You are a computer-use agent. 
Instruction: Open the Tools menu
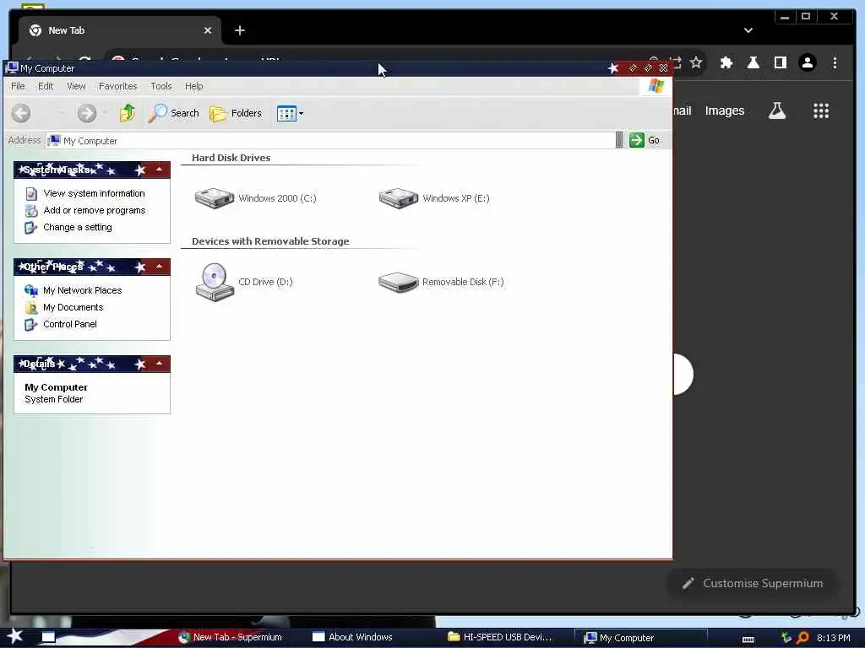coord(161,86)
